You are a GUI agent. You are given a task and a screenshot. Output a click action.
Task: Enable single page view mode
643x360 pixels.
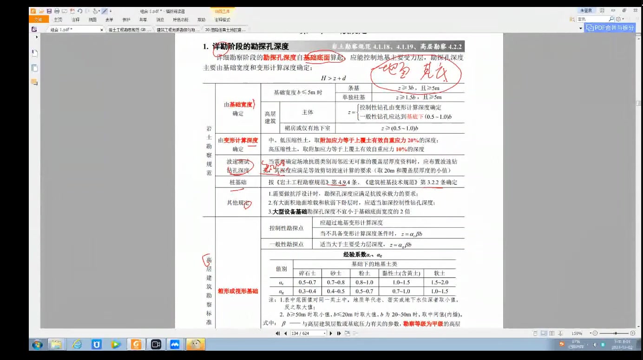[535, 333]
